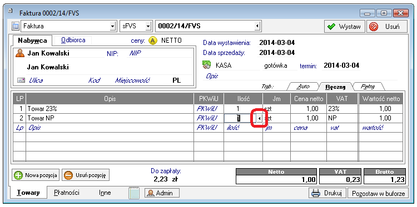
Task: Open the notepad notes icon
Action: click(x=134, y=193)
